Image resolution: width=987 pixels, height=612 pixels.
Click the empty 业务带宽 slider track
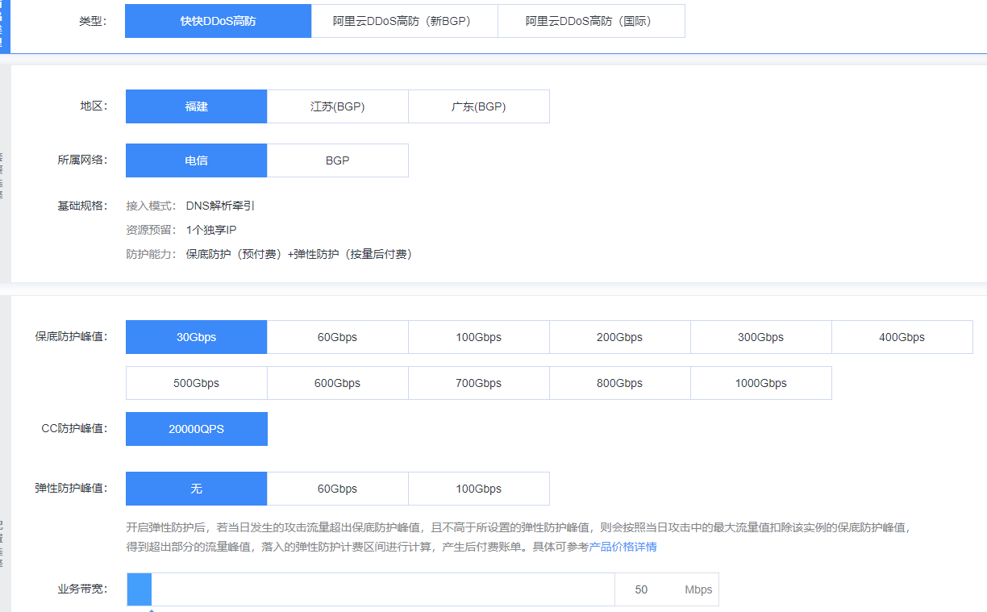383,589
